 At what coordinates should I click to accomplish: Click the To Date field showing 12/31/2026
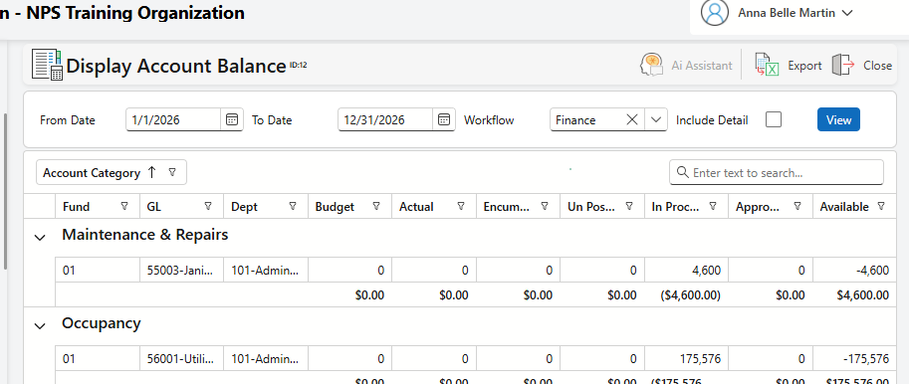click(386, 120)
